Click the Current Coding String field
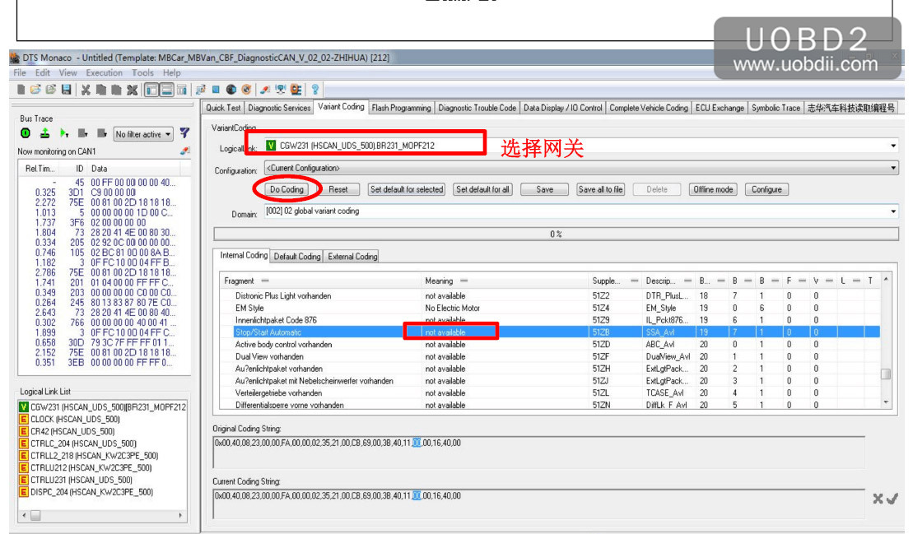Image resolution: width=913 pixels, height=534 pixels. [x=538, y=504]
